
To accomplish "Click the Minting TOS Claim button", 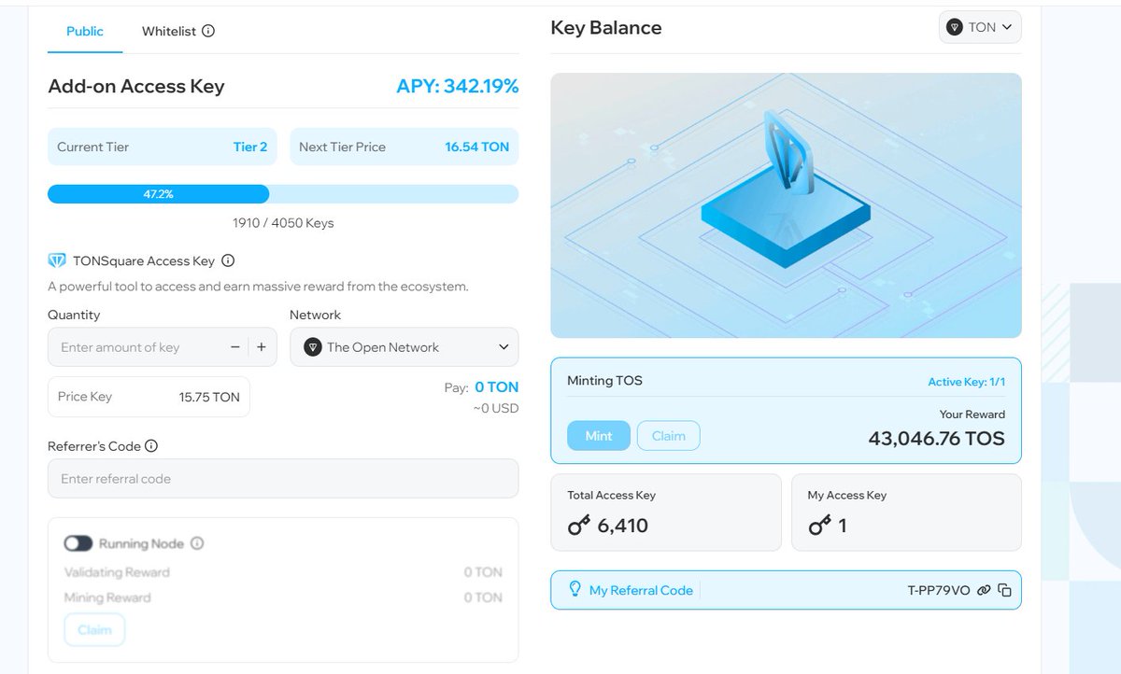I will point(668,436).
